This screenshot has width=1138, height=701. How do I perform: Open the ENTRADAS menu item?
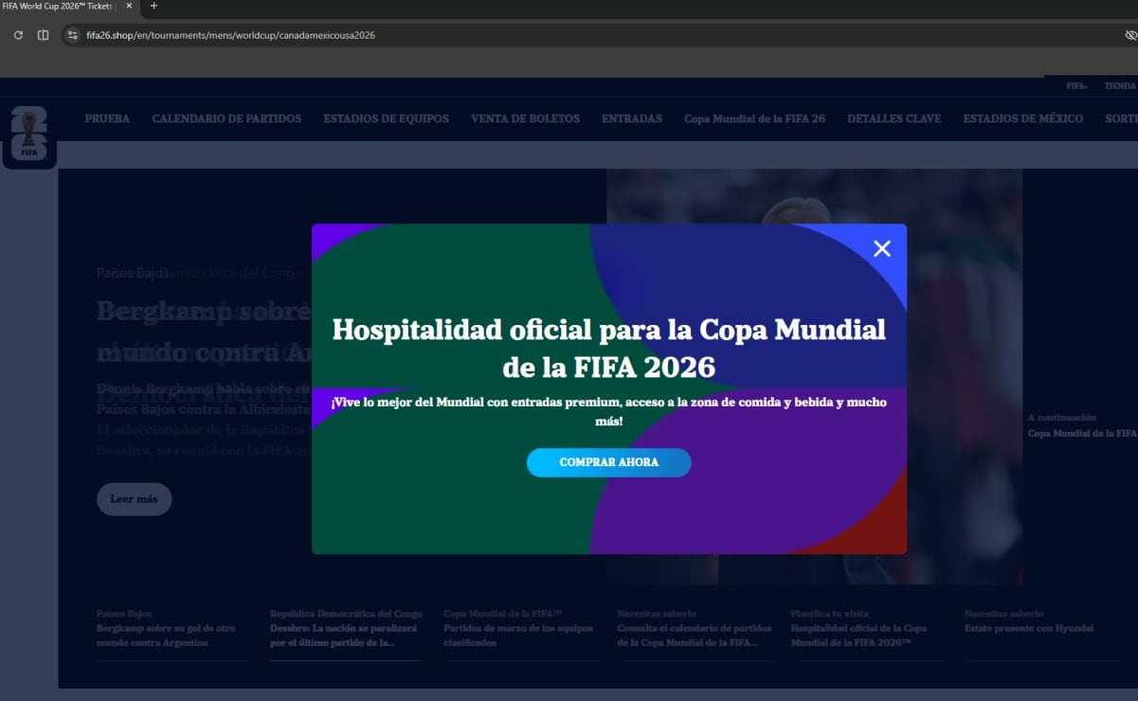click(x=632, y=118)
